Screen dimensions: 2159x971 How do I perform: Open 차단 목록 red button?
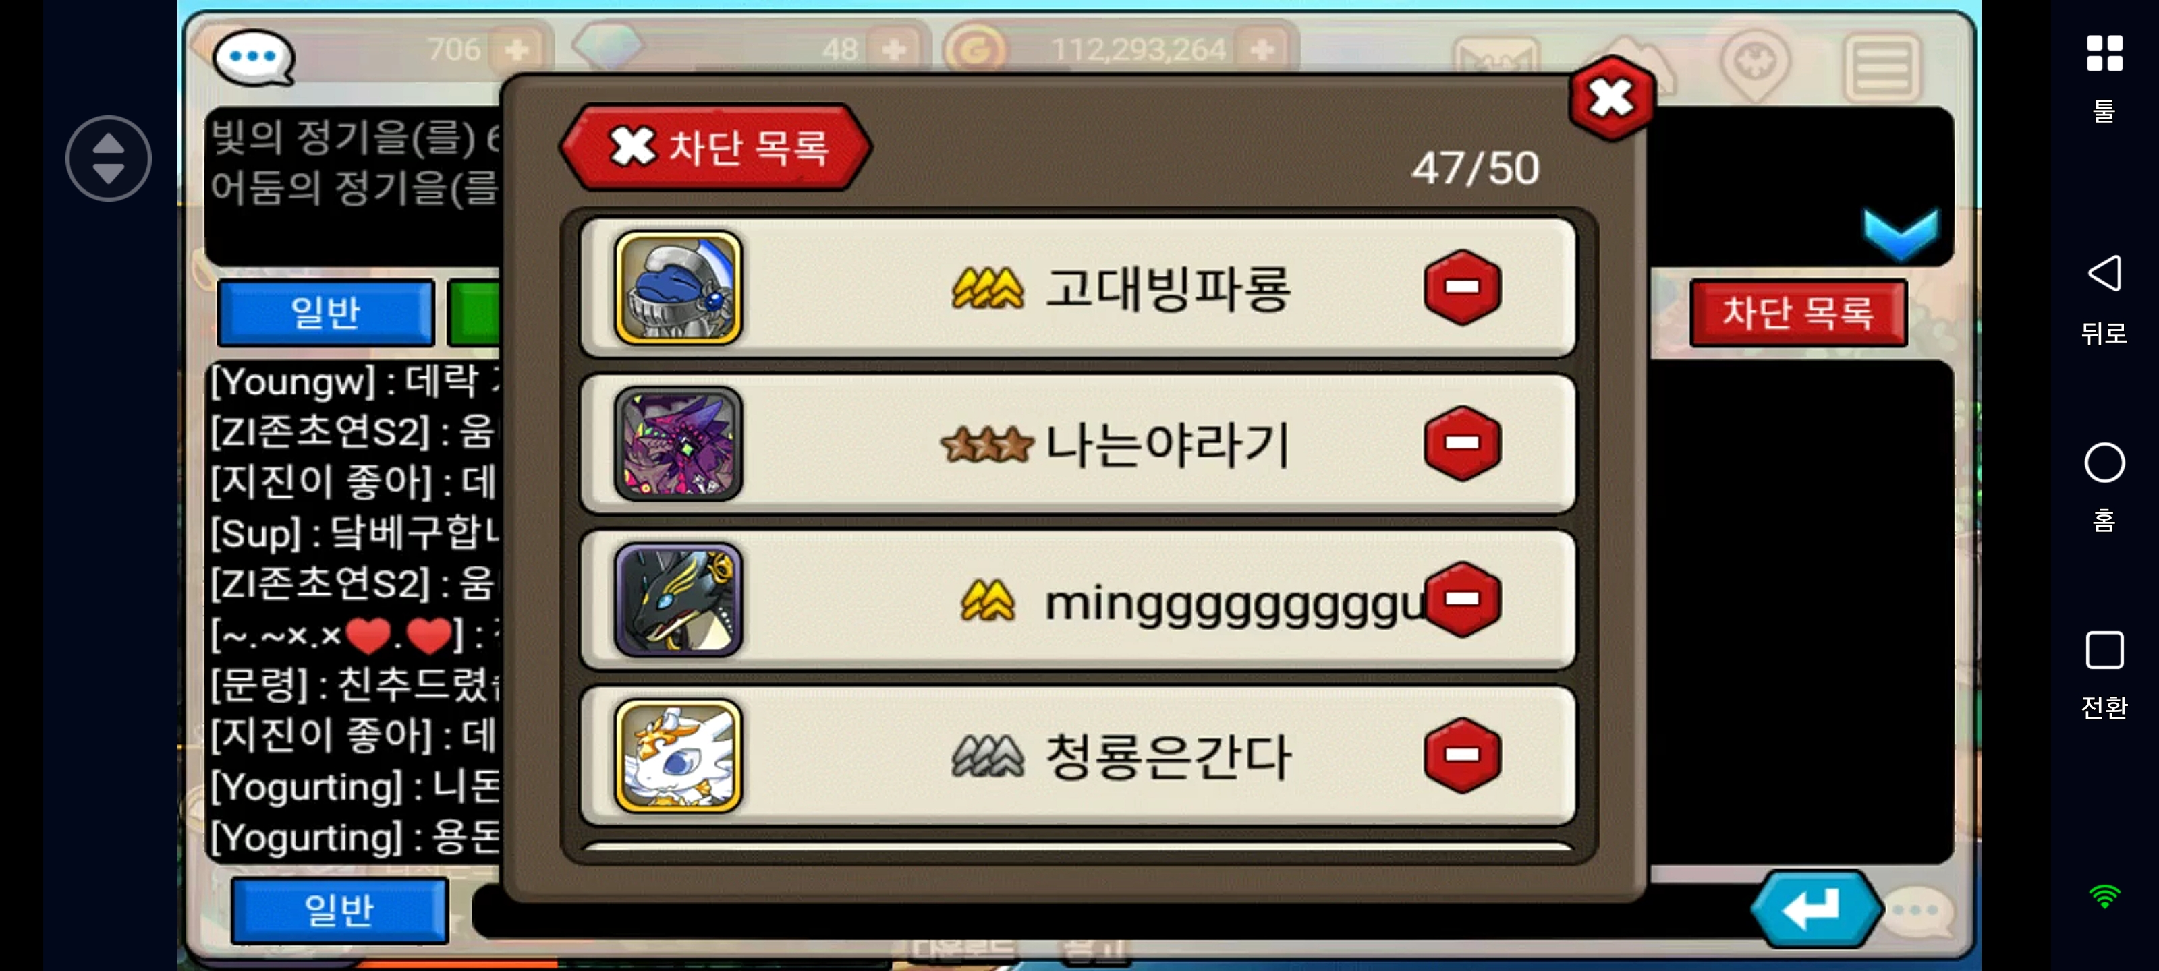1798,312
